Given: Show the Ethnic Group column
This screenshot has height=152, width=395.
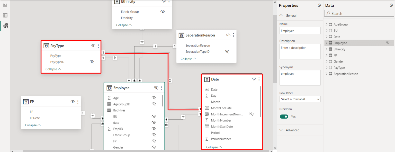Looking at the screenshot, I should [163, 11].
